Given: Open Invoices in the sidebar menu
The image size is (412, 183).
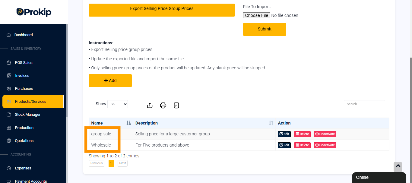Looking at the screenshot, I should click(x=22, y=76).
